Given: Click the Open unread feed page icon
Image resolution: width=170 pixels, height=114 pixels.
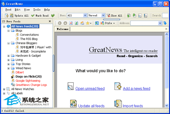Looking at the screenshot, I should tap(70, 86).
